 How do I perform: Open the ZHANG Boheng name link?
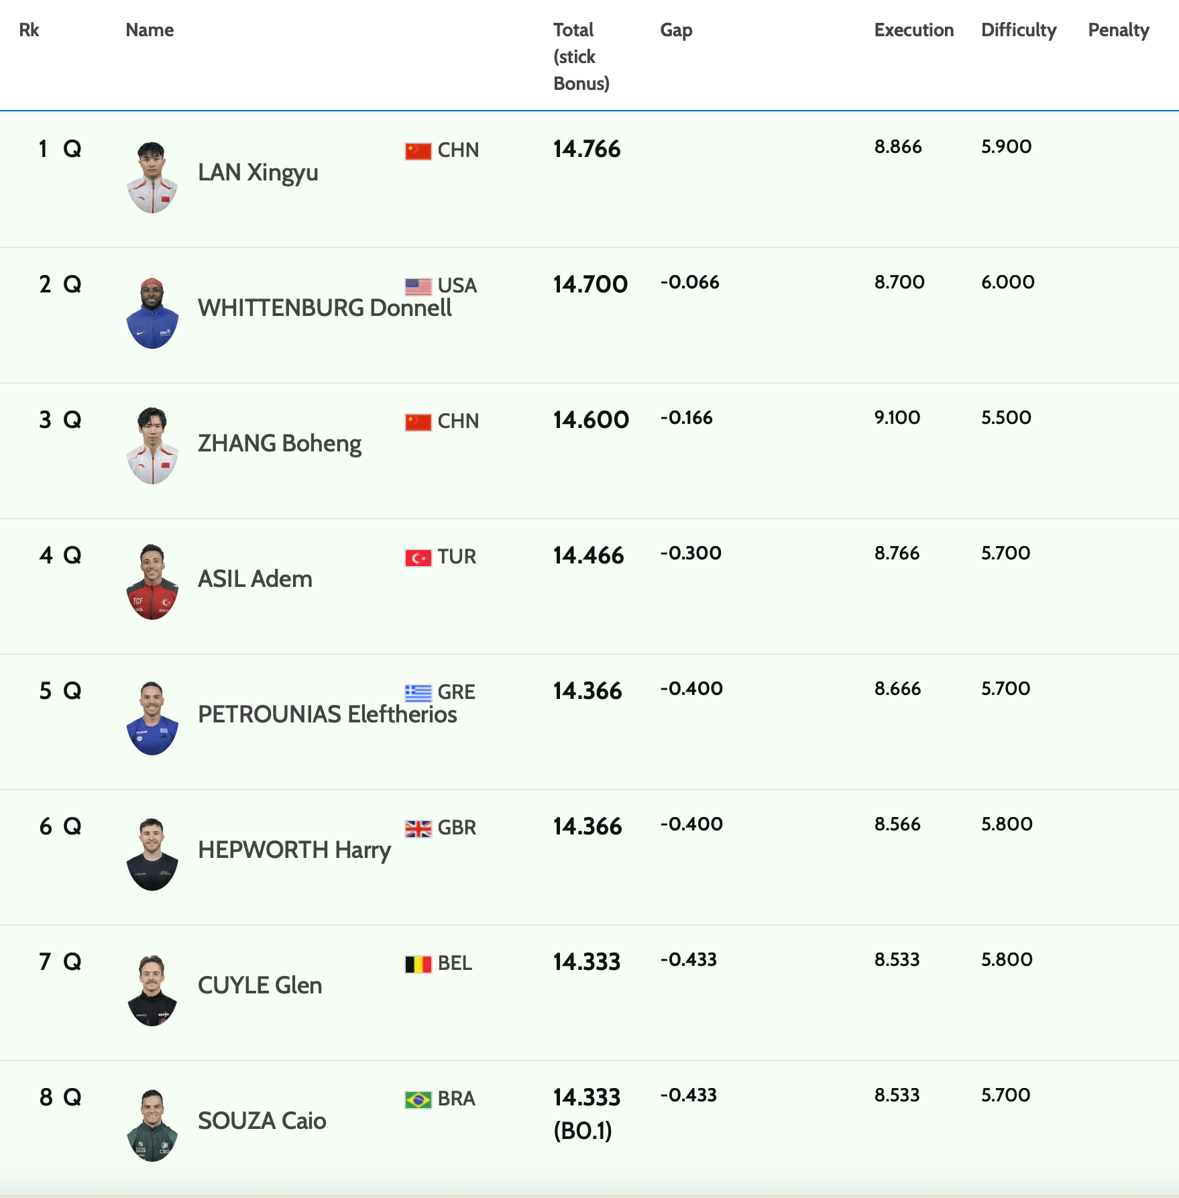(279, 443)
